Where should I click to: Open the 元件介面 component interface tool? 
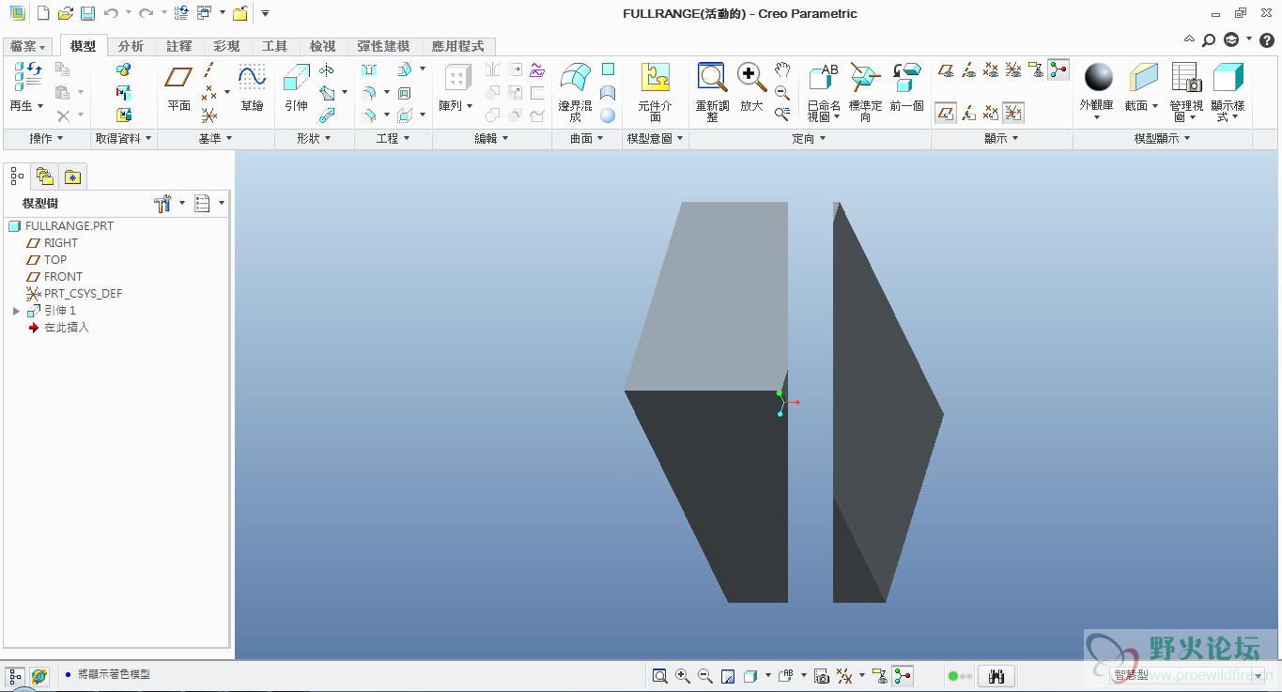[656, 93]
